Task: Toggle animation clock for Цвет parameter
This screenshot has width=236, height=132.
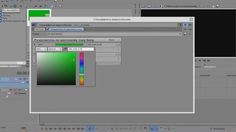Action: [118, 44]
